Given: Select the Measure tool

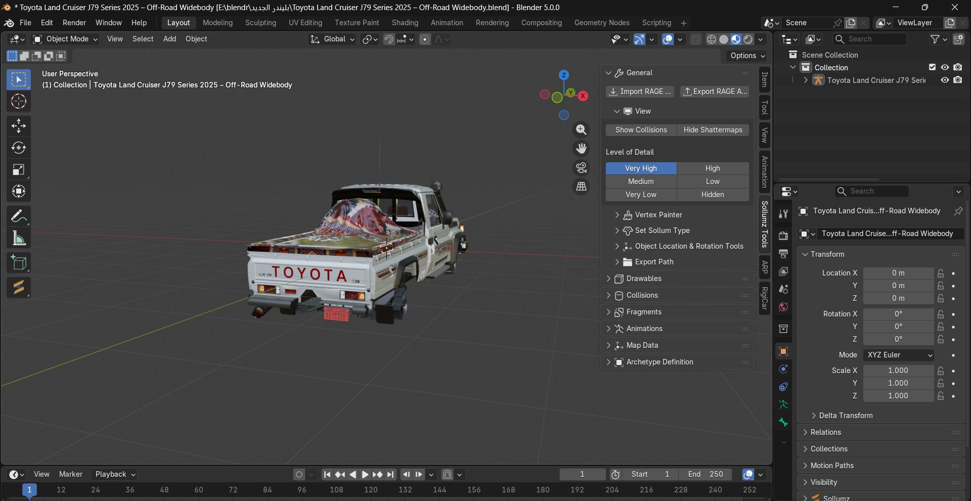Looking at the screenshot, I should pos(19,238).
